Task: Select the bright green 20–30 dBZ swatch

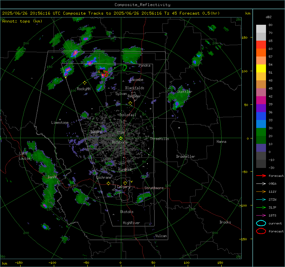Action: pyautogui.click(x=261, y=132)
